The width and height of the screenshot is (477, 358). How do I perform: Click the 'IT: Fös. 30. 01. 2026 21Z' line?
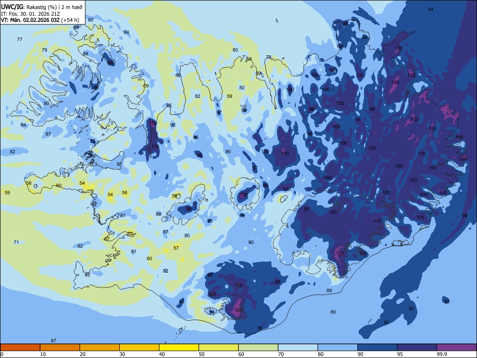click(x=31, y=14)
